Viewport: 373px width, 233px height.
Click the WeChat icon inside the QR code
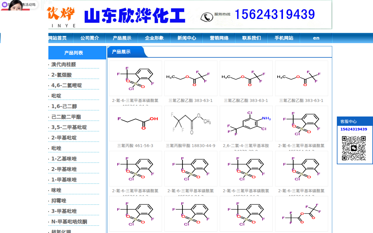(x=353, y=148)
